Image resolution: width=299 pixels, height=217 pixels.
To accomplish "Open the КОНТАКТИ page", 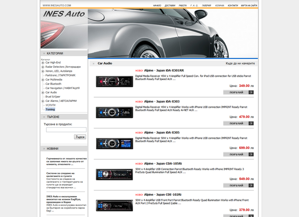I will pyautogui.click(x=233, y=6).
